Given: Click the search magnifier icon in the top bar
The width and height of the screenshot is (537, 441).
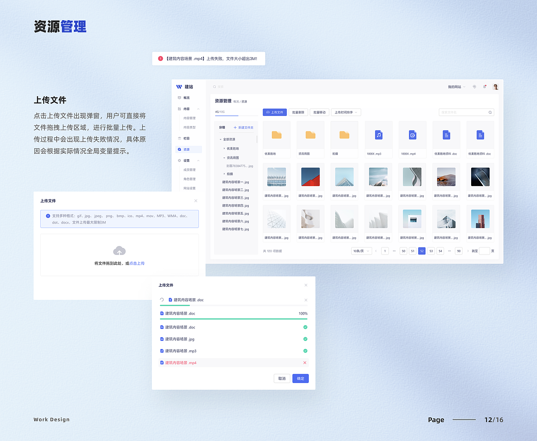Looking at the screenshot, I should tap(214, 87).
